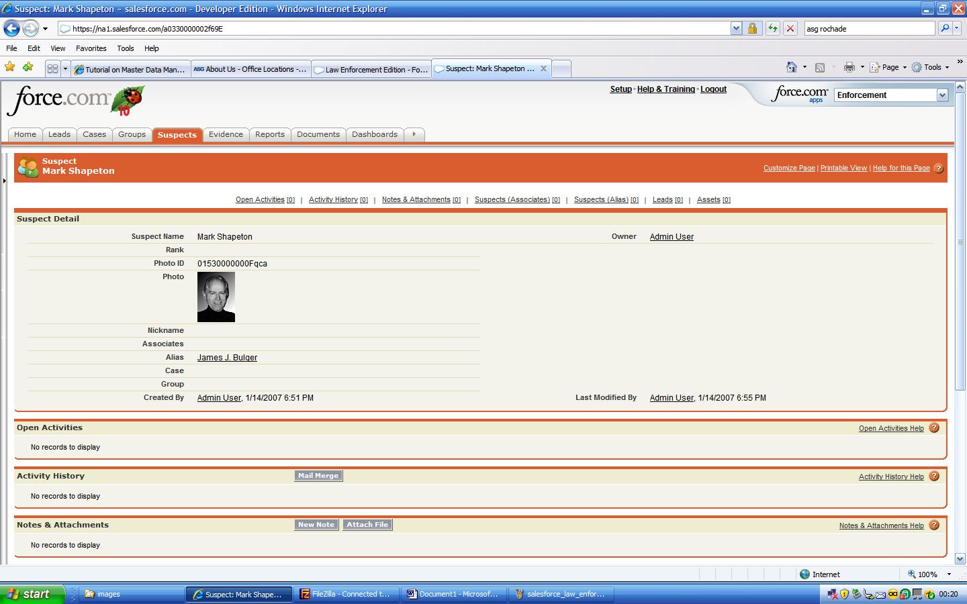Open the File menu
Image resolution: width=967 pixels, height=604 pixels.
tap(11, 48)
